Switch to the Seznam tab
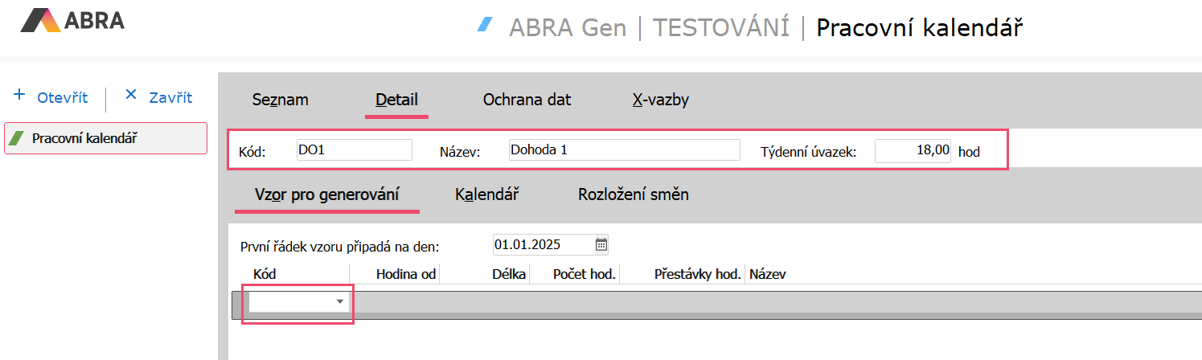Screen dimensions: 1202x360 tap(280, 100)
